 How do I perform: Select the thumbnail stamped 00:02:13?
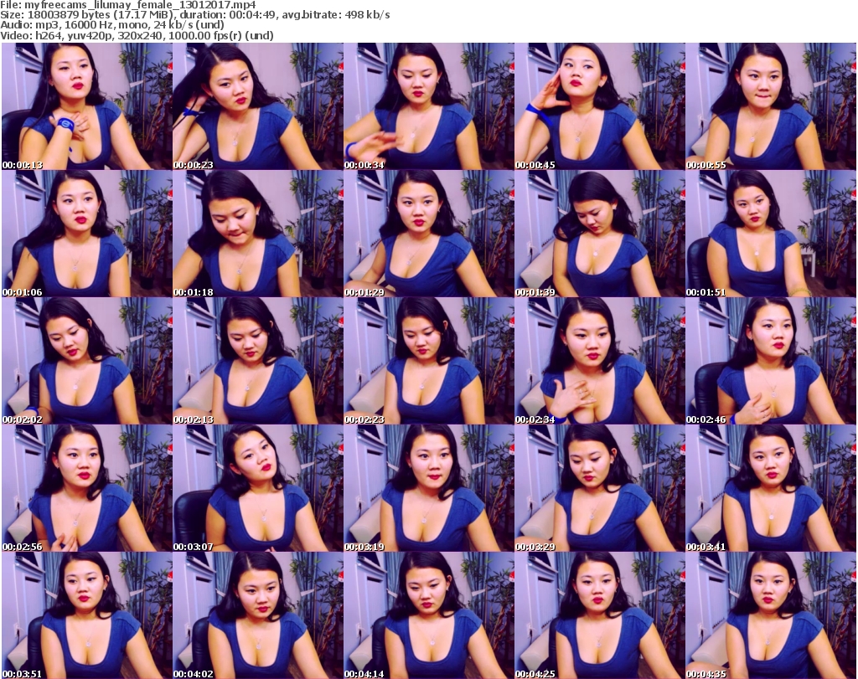[x=258, y=361]
